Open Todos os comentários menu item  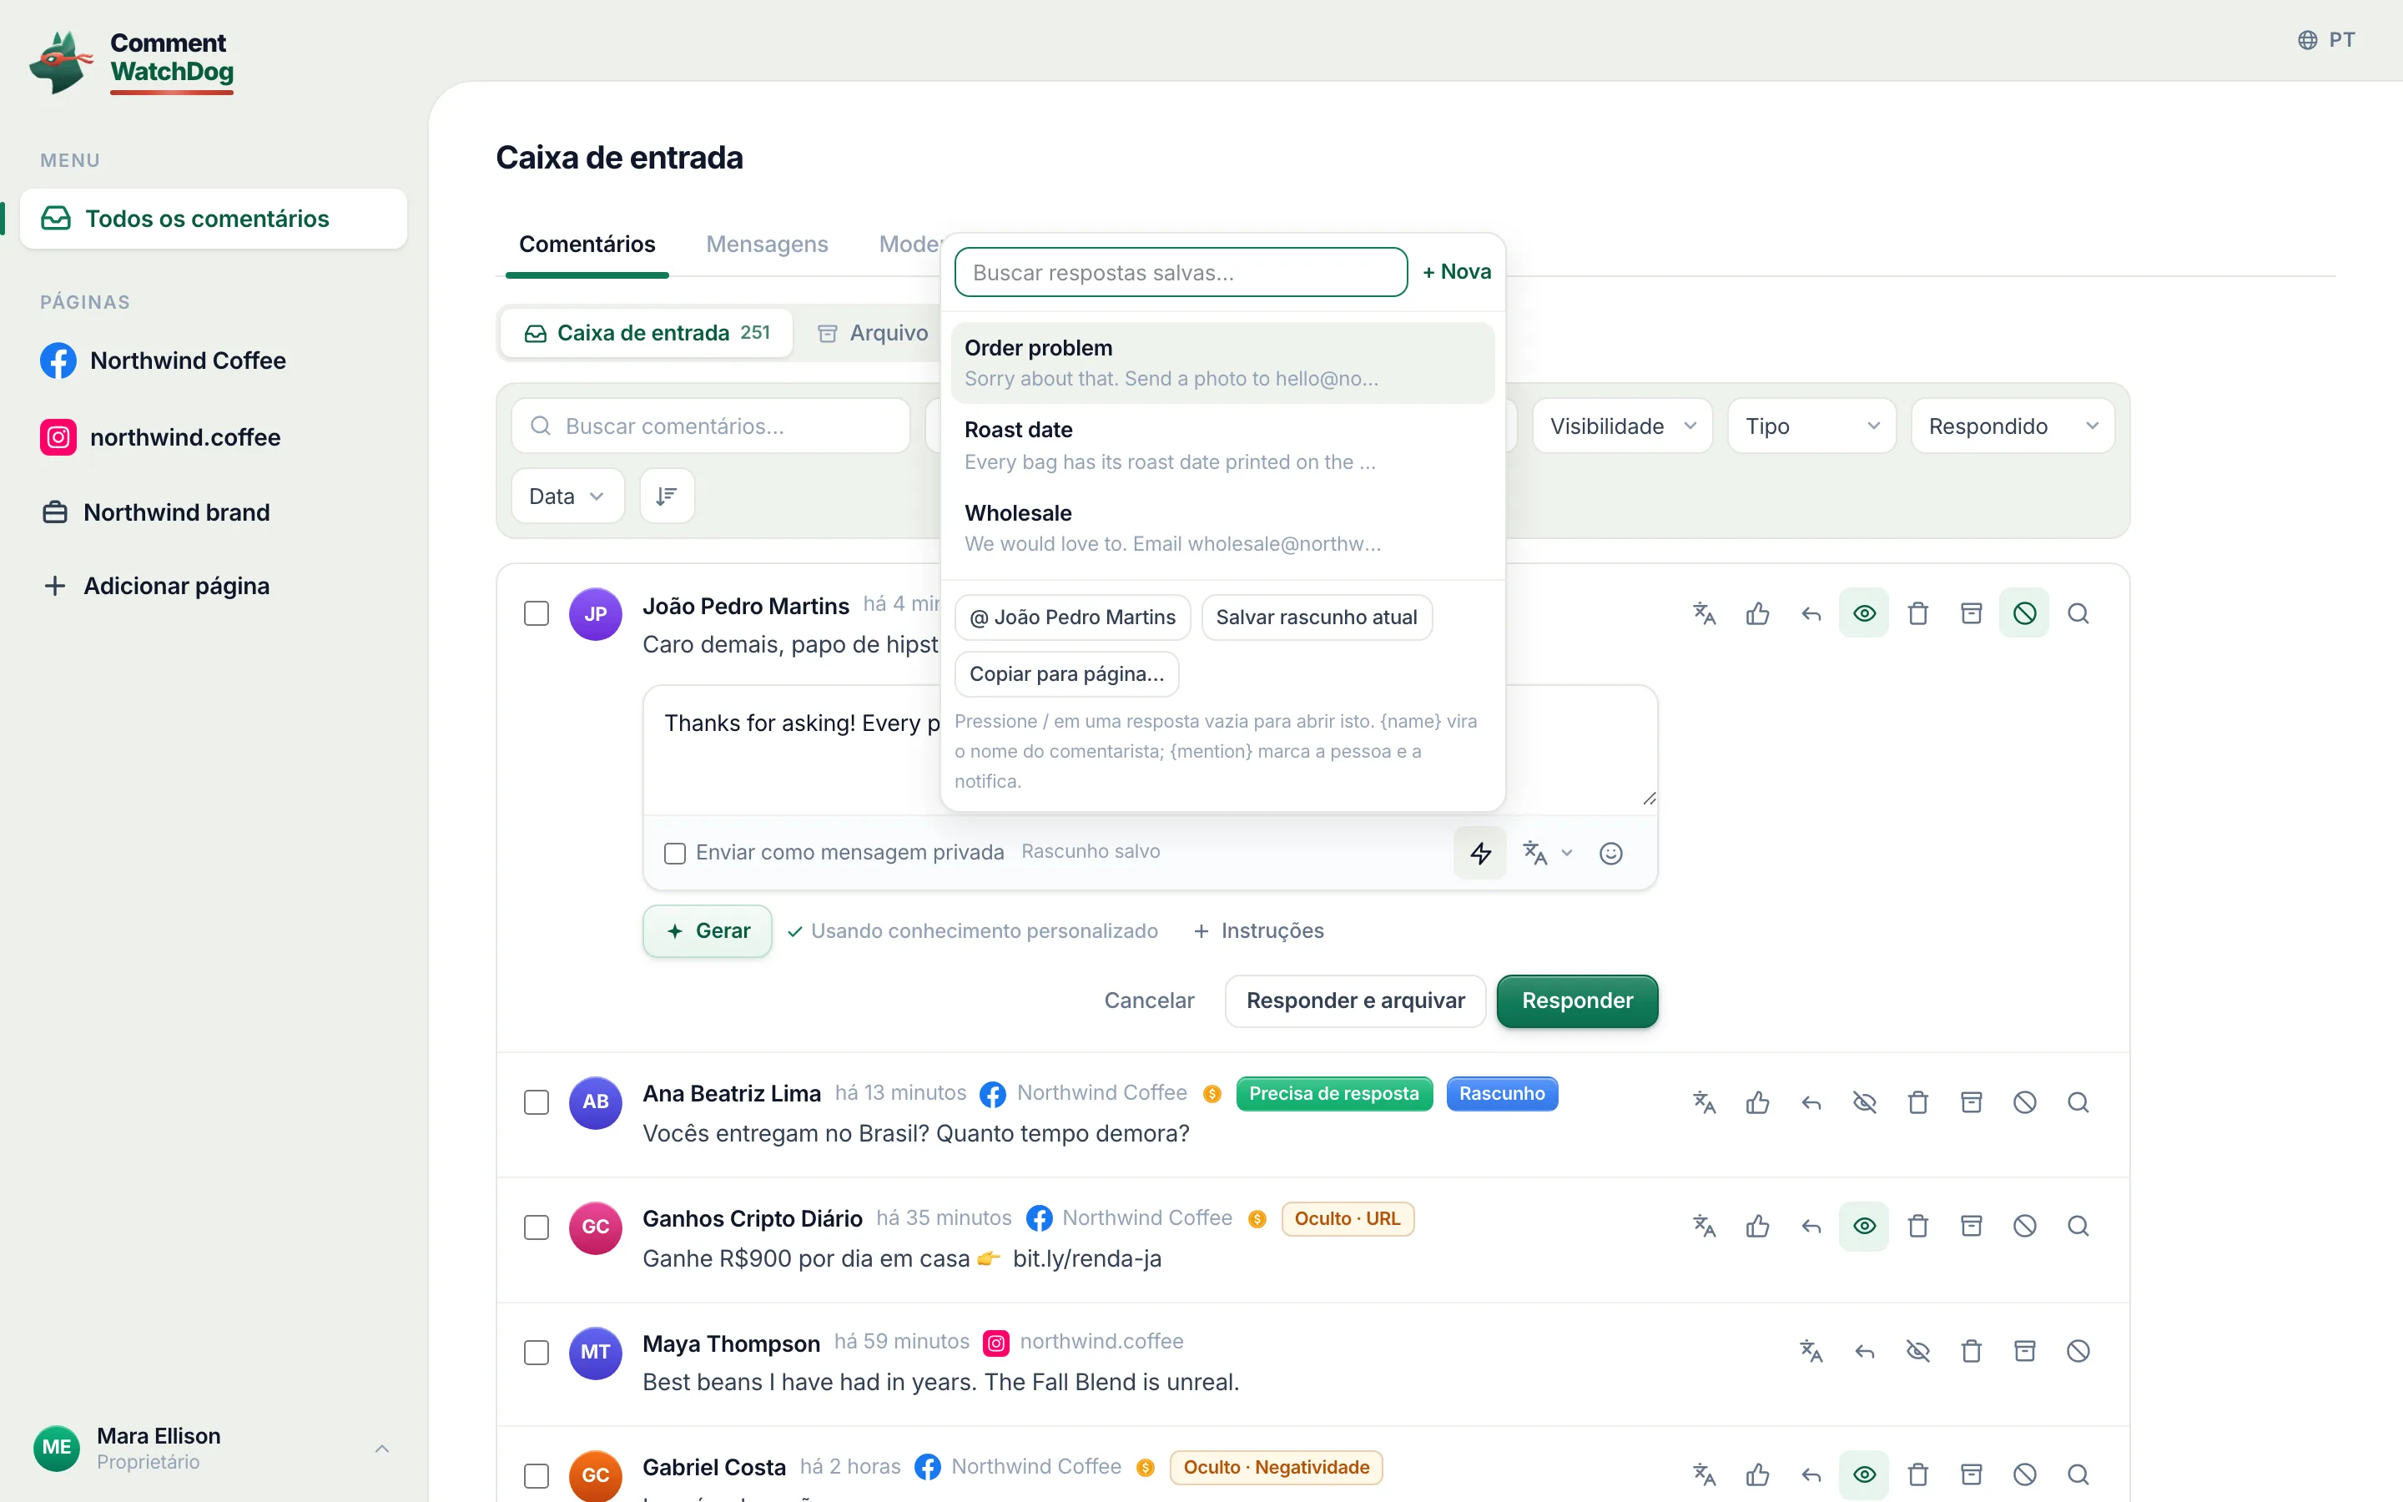214,219
